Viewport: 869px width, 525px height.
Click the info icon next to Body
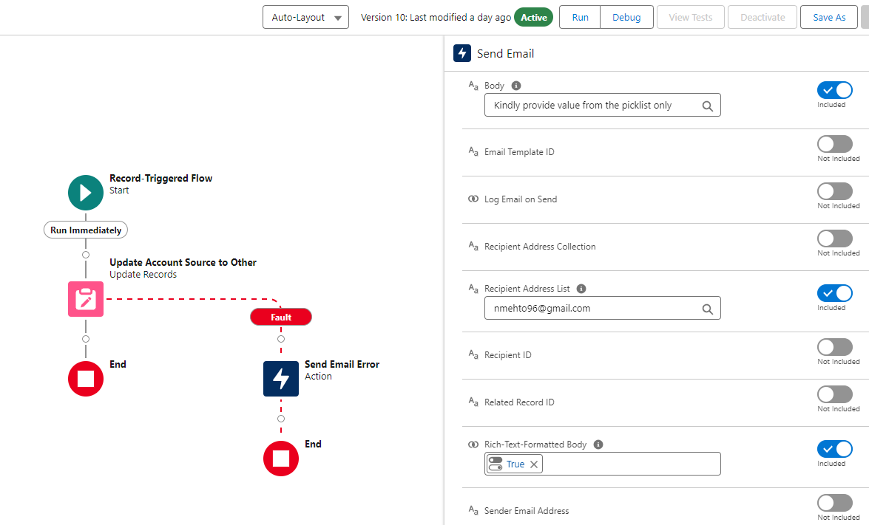pos(516,86)
